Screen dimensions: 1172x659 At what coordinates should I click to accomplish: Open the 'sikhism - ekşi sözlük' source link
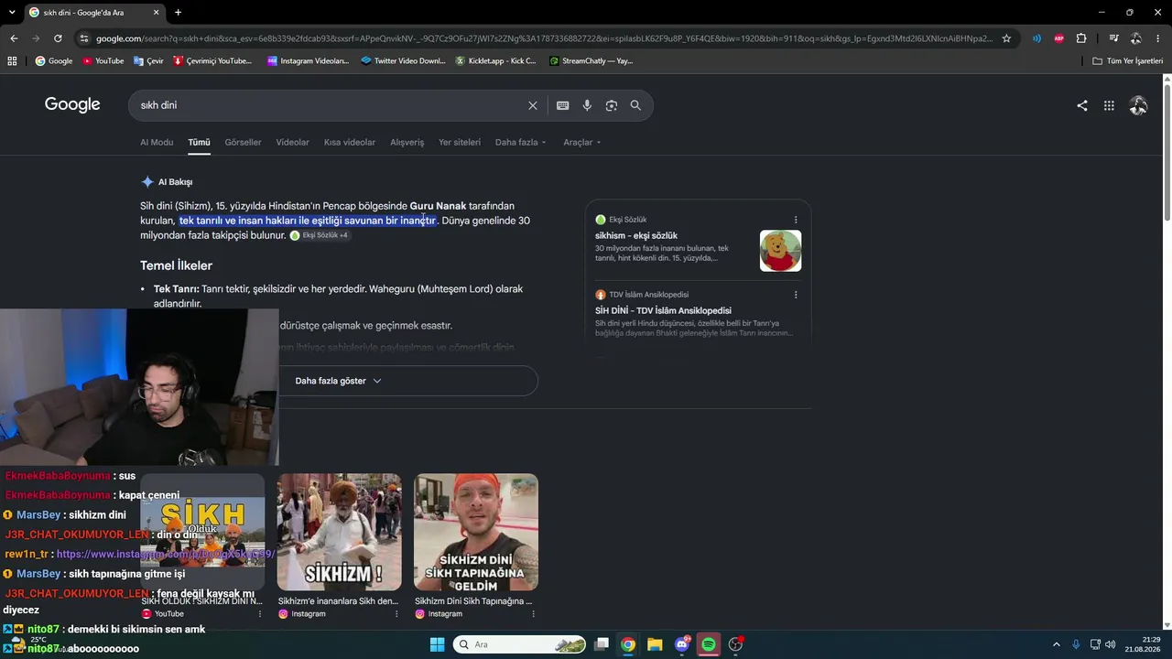coord(636,236)
